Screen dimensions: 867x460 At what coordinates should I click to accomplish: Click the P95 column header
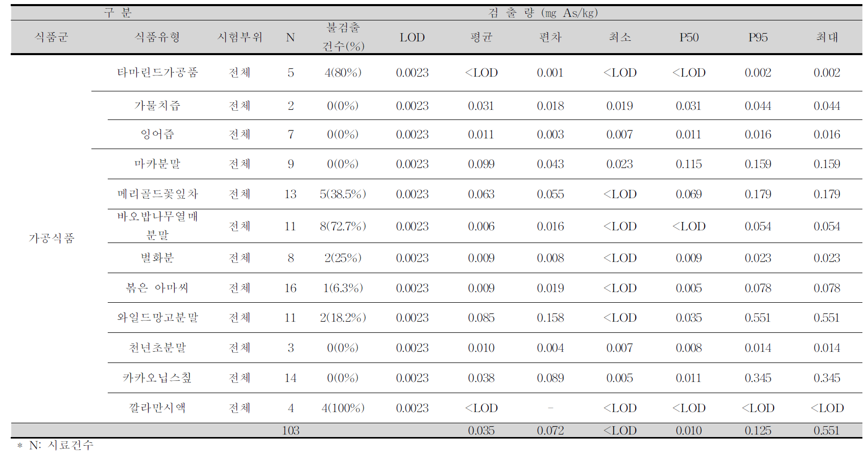coord(758,37)
